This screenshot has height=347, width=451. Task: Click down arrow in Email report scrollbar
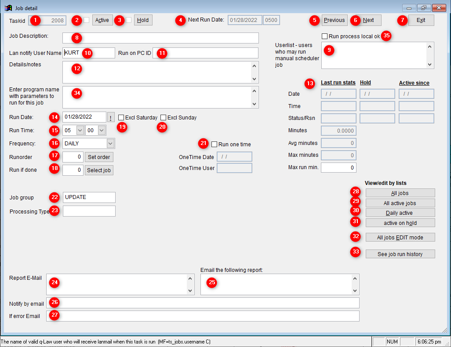coord(355,291)
